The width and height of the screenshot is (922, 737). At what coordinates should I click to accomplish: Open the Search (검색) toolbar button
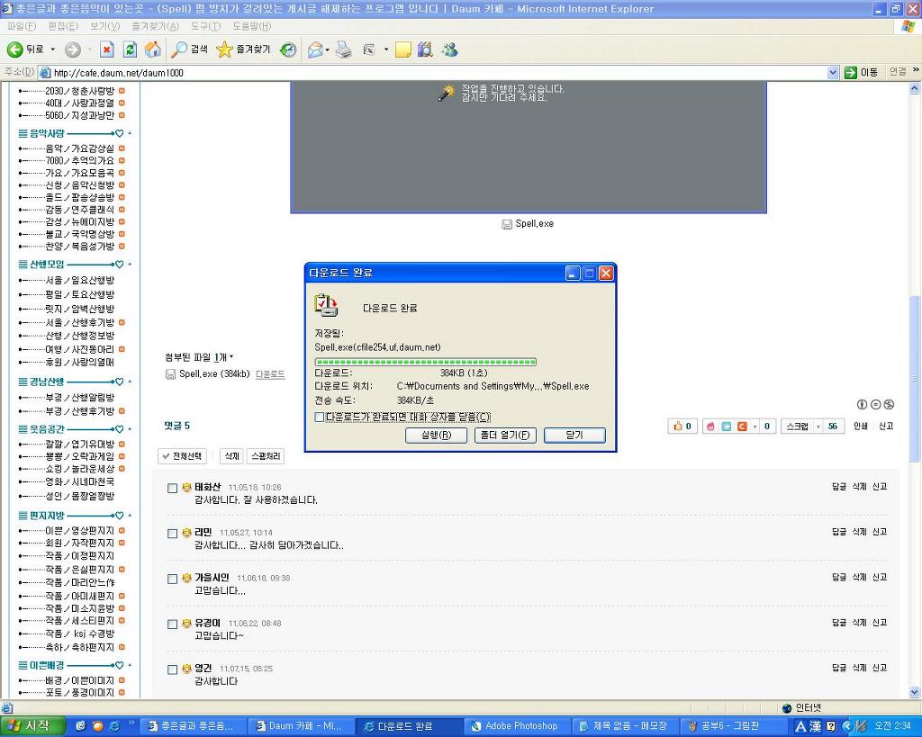pyautogui.click(x=189, y=50)
